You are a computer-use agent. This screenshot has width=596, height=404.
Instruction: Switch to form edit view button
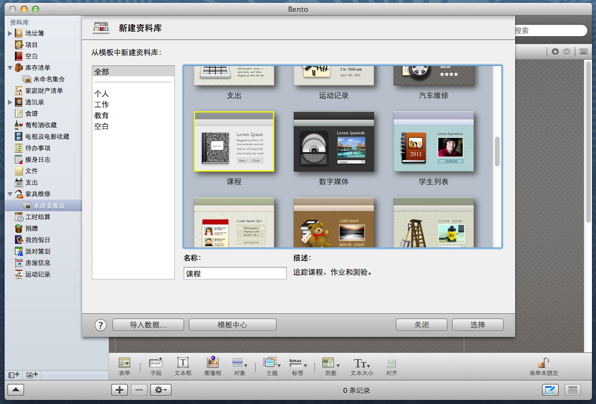click(550, 390)
